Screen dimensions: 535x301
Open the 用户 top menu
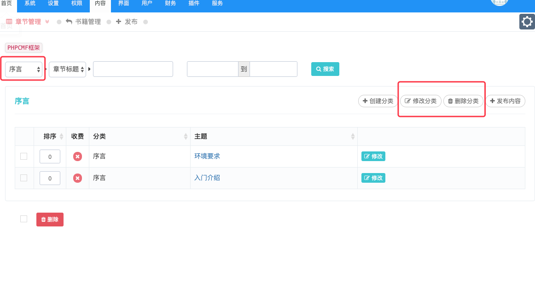(147, 3)
